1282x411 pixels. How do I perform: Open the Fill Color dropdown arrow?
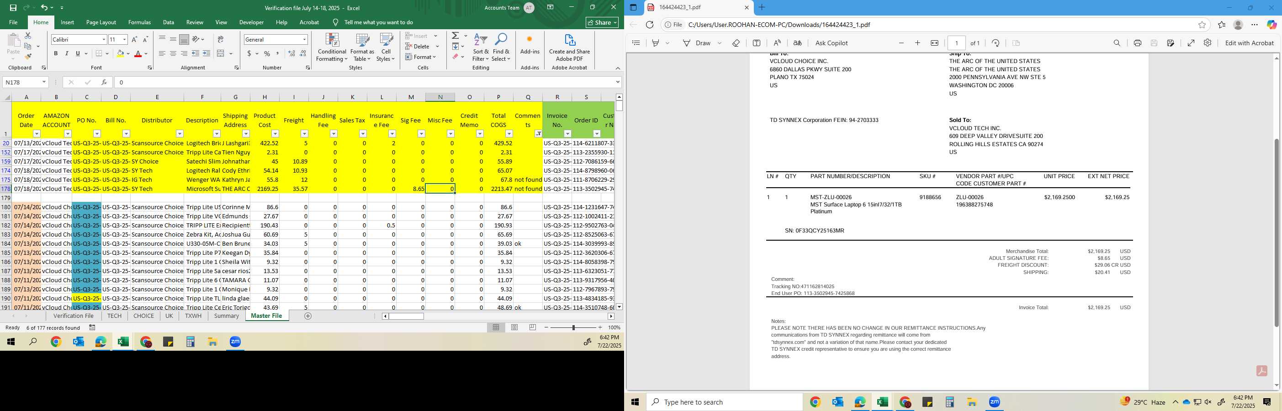[x=128, y=53]
